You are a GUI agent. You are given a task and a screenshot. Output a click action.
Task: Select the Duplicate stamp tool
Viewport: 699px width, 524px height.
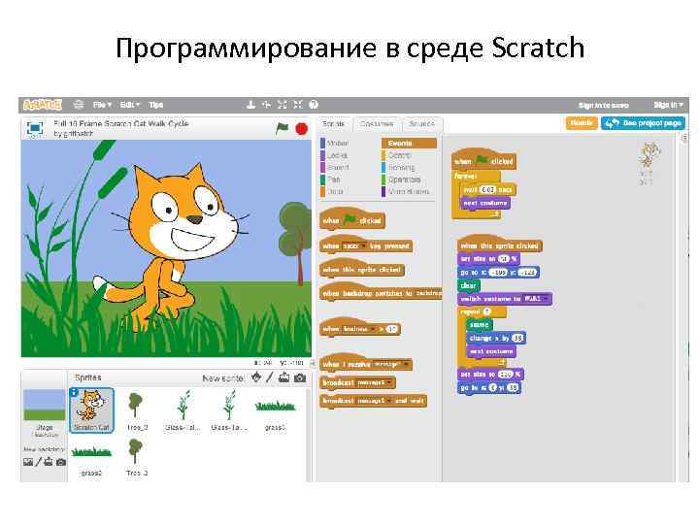point(251,104)
